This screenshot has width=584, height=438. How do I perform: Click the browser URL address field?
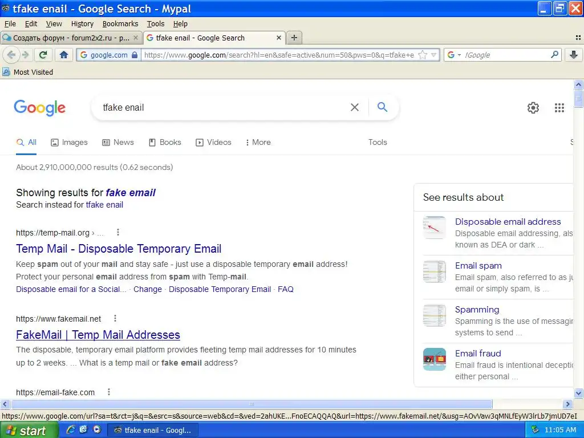pos(279,55)
